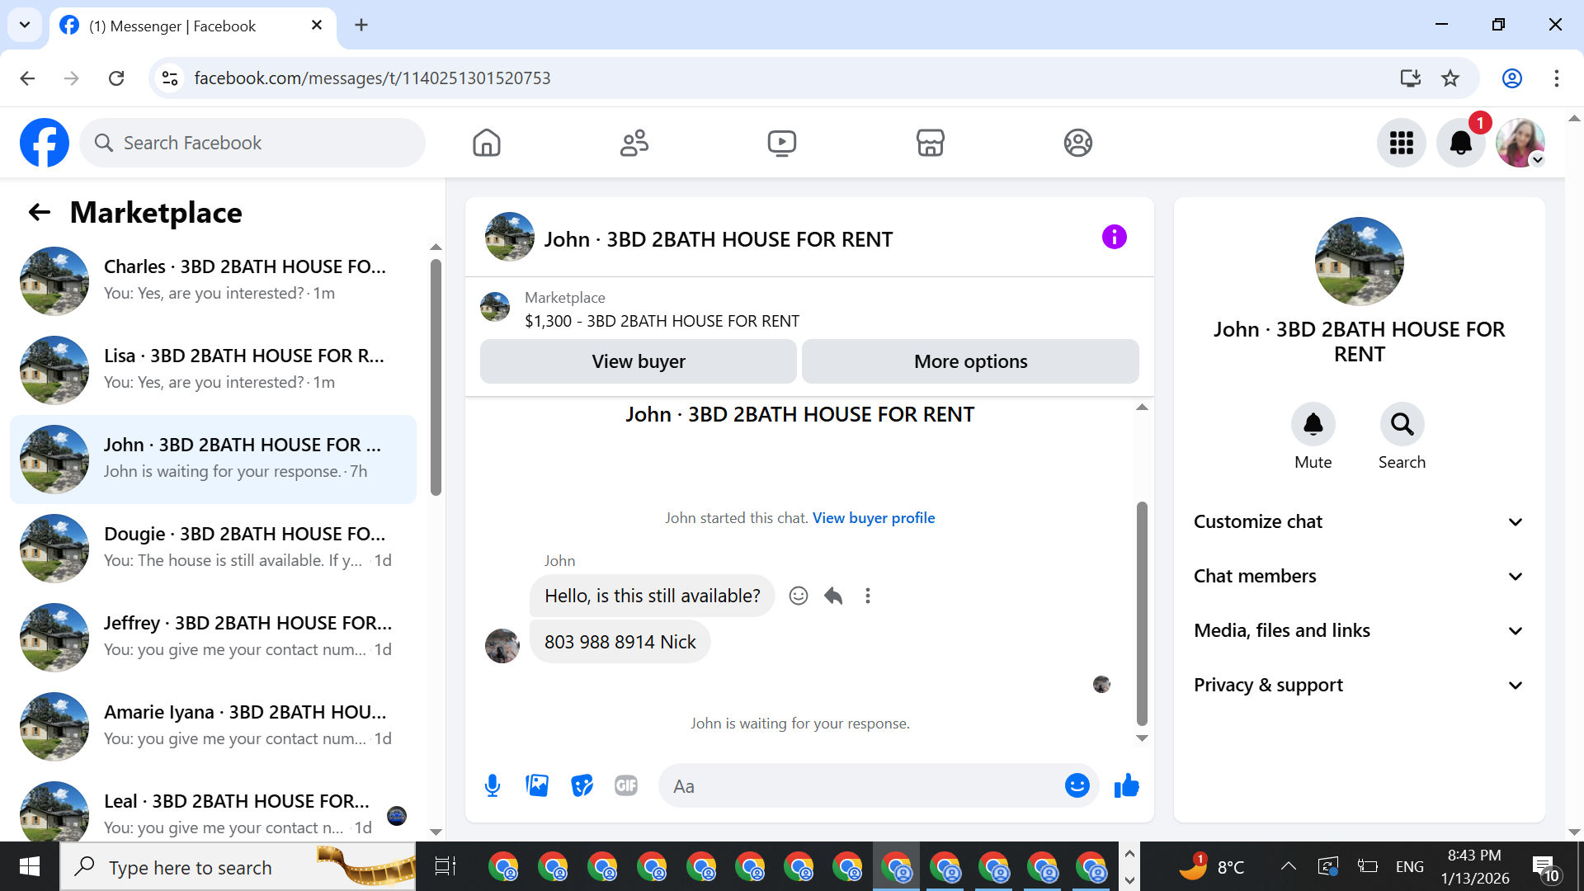Attach a photo using image icon
Screen dimensions: 1584x891
coord(537,785)
